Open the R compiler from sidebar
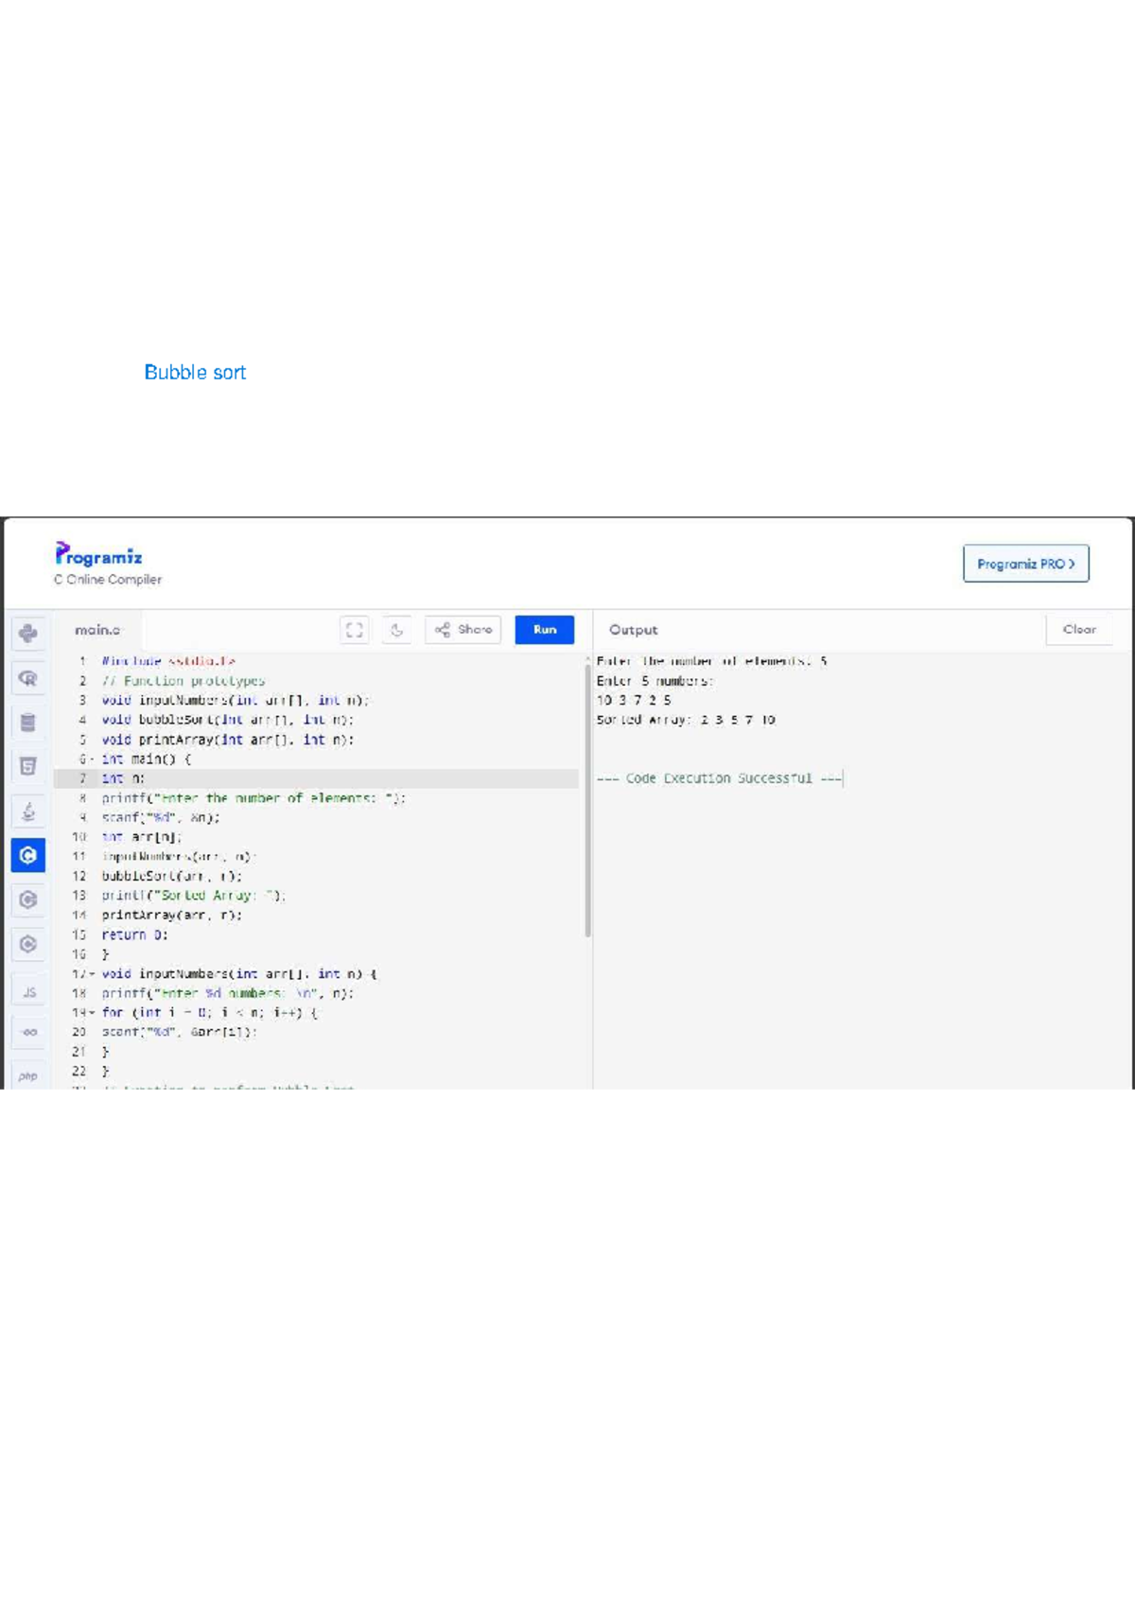 pos(28,677)
